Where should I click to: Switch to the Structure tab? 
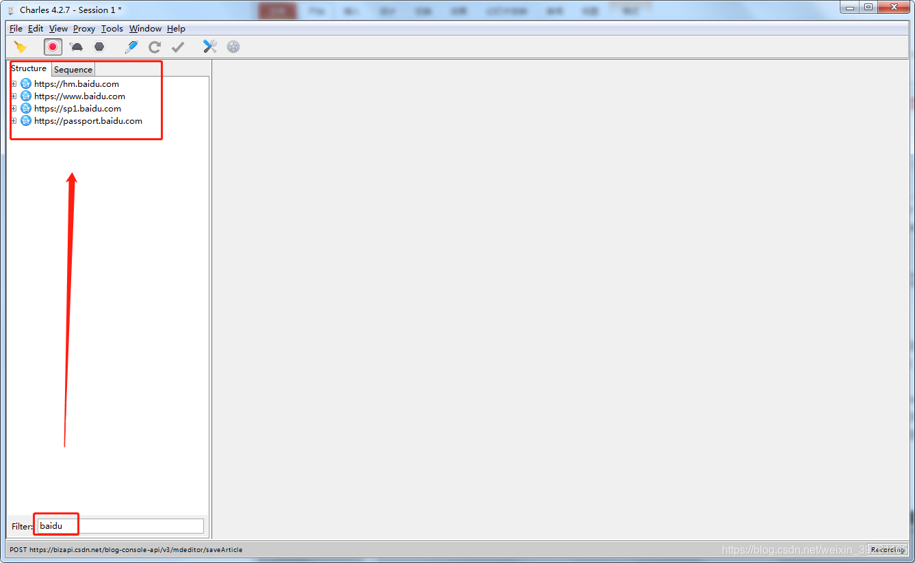coord(29,68)
